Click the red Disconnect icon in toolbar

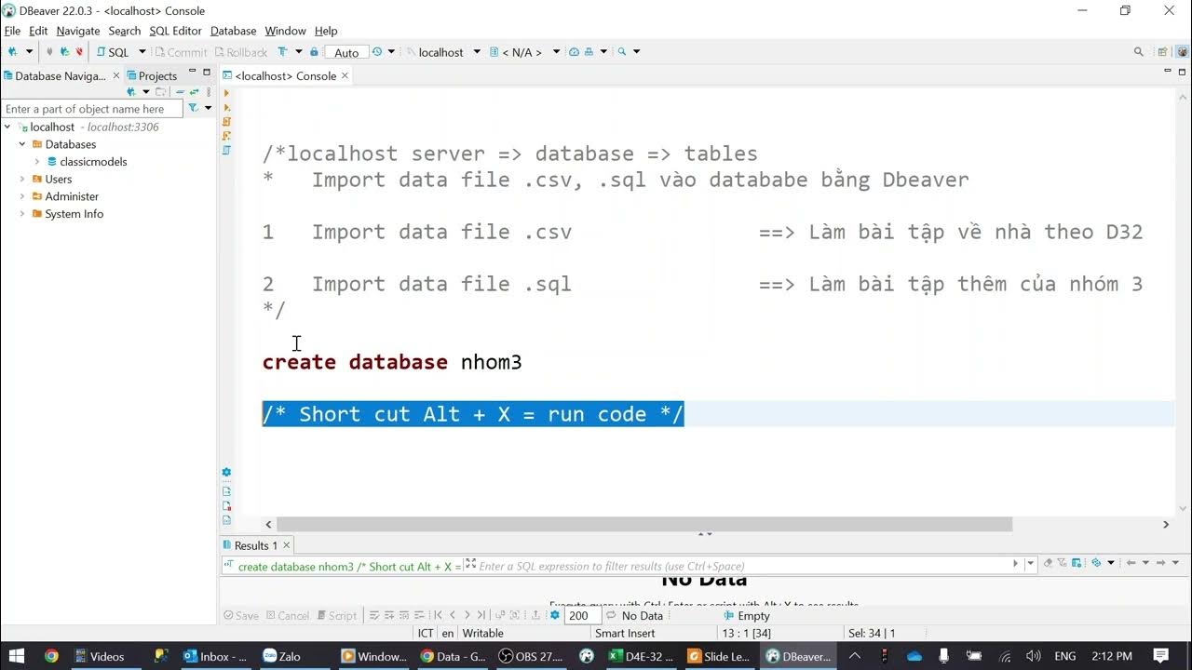tap(79, 52)
